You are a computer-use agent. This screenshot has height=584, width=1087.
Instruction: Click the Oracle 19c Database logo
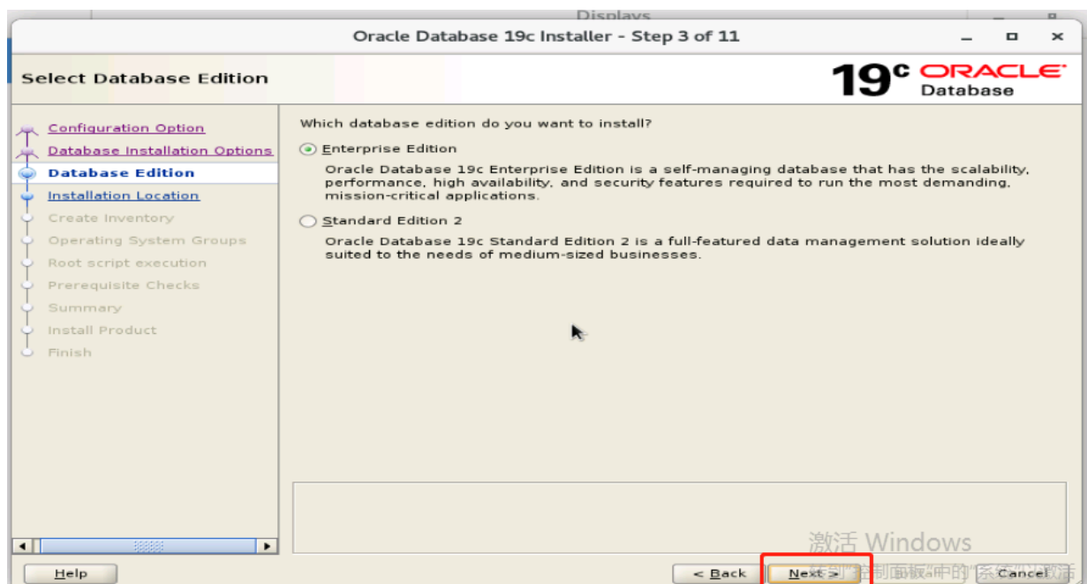click(x=949, y=80)
